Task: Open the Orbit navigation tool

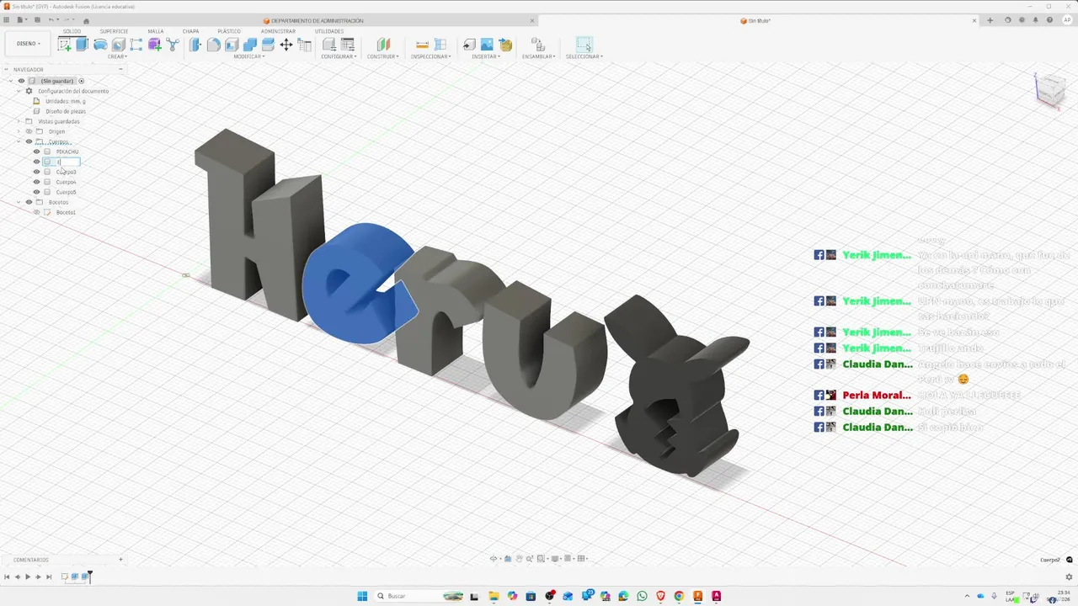Action: pyautogui.click(x=494, y=558)
